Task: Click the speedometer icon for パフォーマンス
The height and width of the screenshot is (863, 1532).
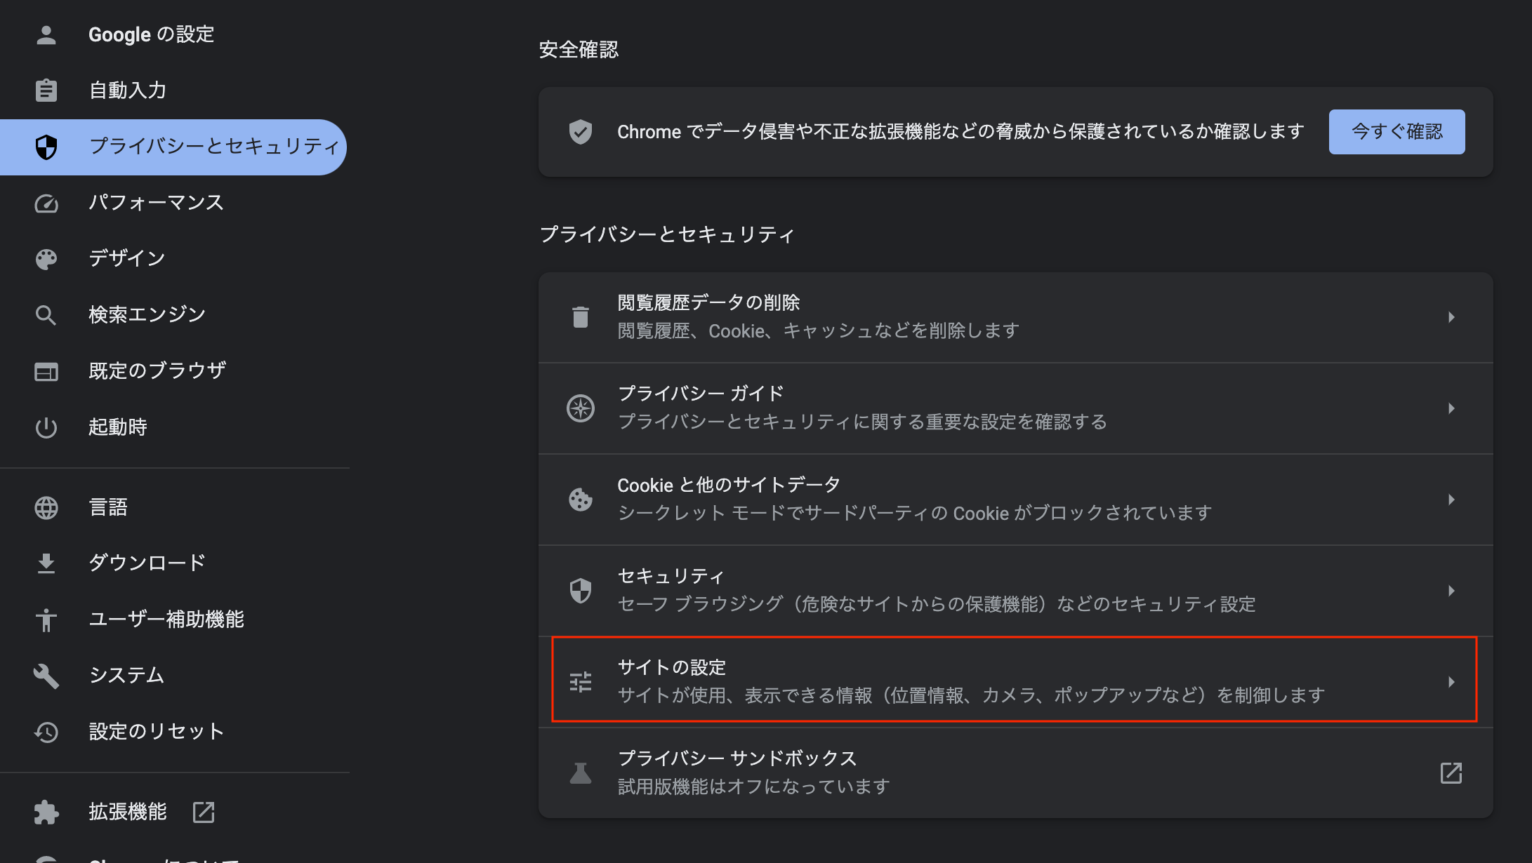Action: click(46, 203)
